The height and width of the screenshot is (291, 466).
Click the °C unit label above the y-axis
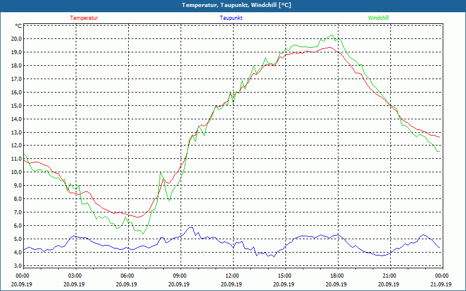tap(19, 26)
